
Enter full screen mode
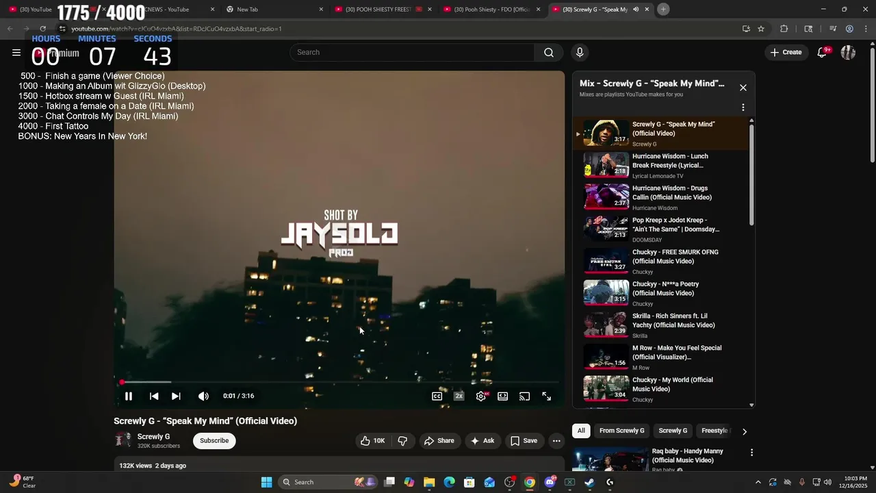(547, 396)
